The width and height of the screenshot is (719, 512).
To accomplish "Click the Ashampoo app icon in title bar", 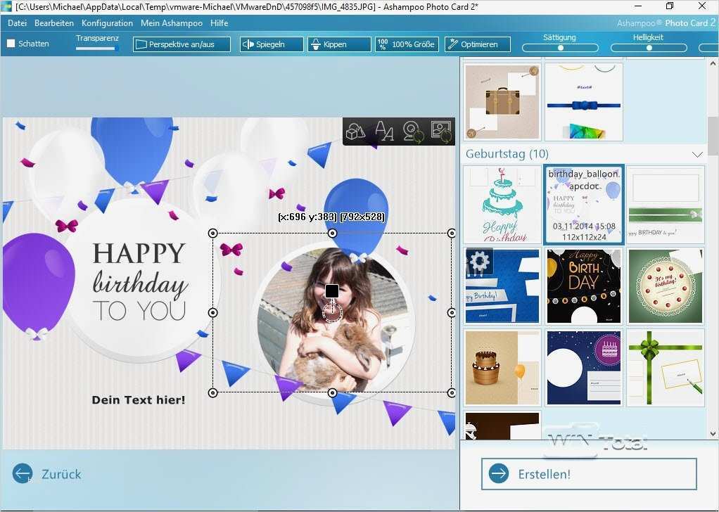I will click(6, 6).
